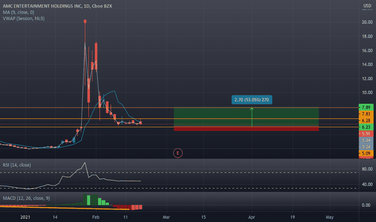Image resolution: width=376 pixels, height=222 pixels.
Task: Click the 5.09 orange price label
Action: 366,153
